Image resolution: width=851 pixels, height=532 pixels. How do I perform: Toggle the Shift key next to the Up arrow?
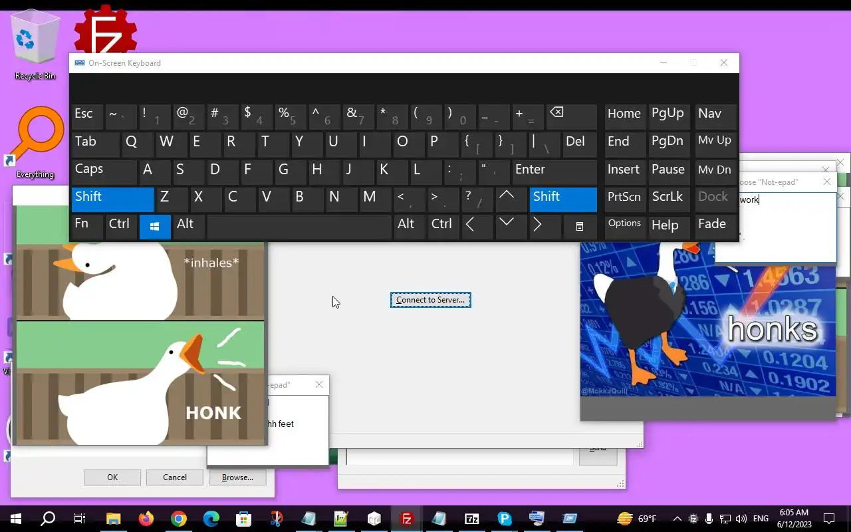pos(563,198)
